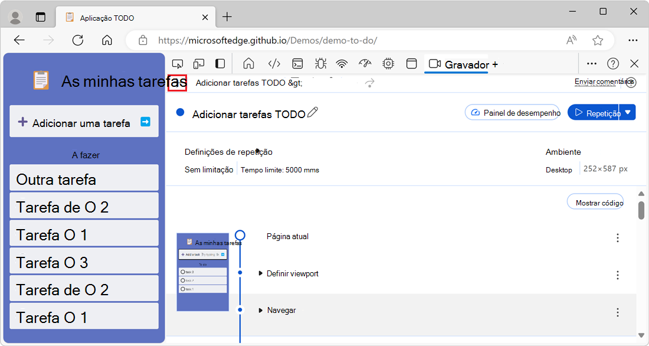Image resolution: width=649 pixels, height=346 pixels.
Task: Toggle device emulation icon
Action: click(199, 64)
